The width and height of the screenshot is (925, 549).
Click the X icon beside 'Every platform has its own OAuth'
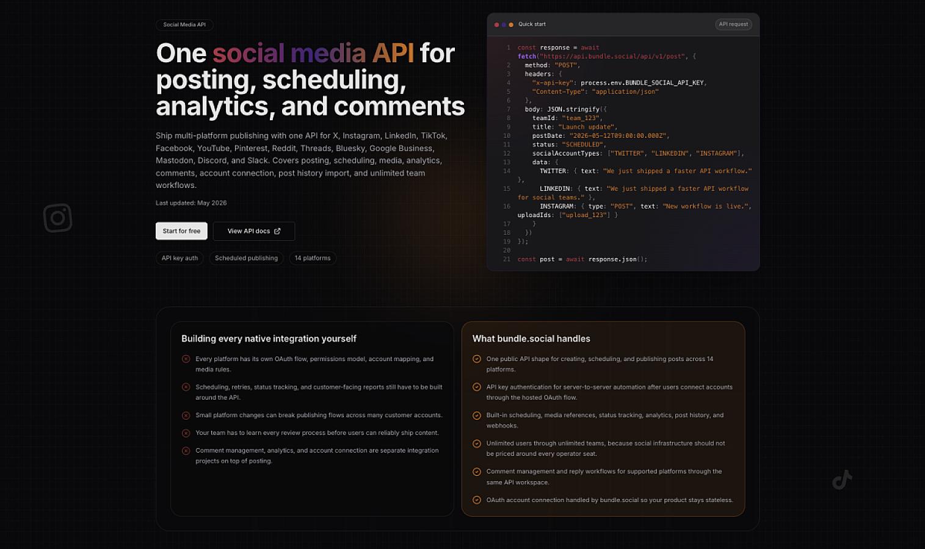pos(186,359)
